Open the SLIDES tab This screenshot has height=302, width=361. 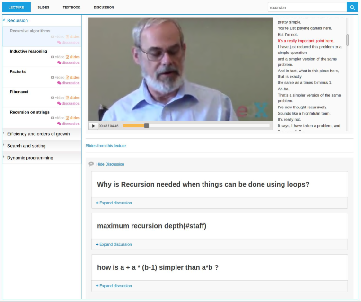(x=43, y=7)
